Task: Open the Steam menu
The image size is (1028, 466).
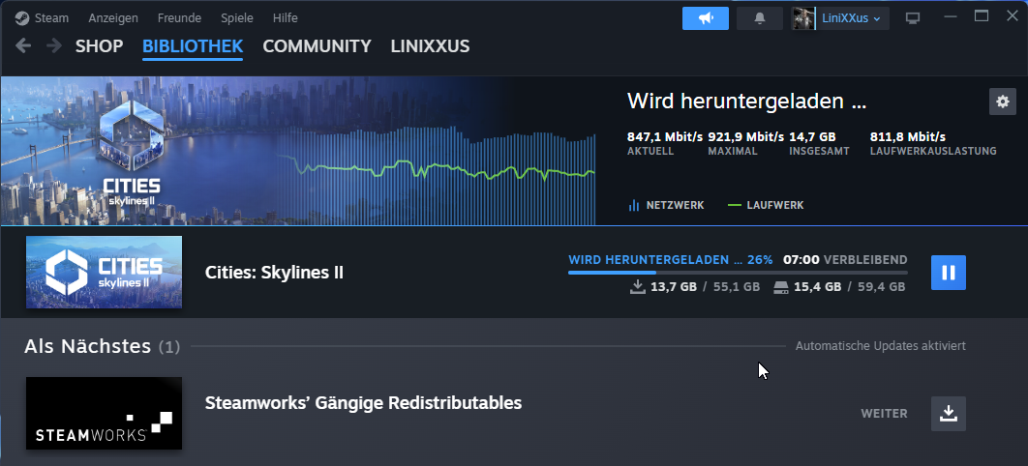Action: pyautogui.click(x=51, y=18)
